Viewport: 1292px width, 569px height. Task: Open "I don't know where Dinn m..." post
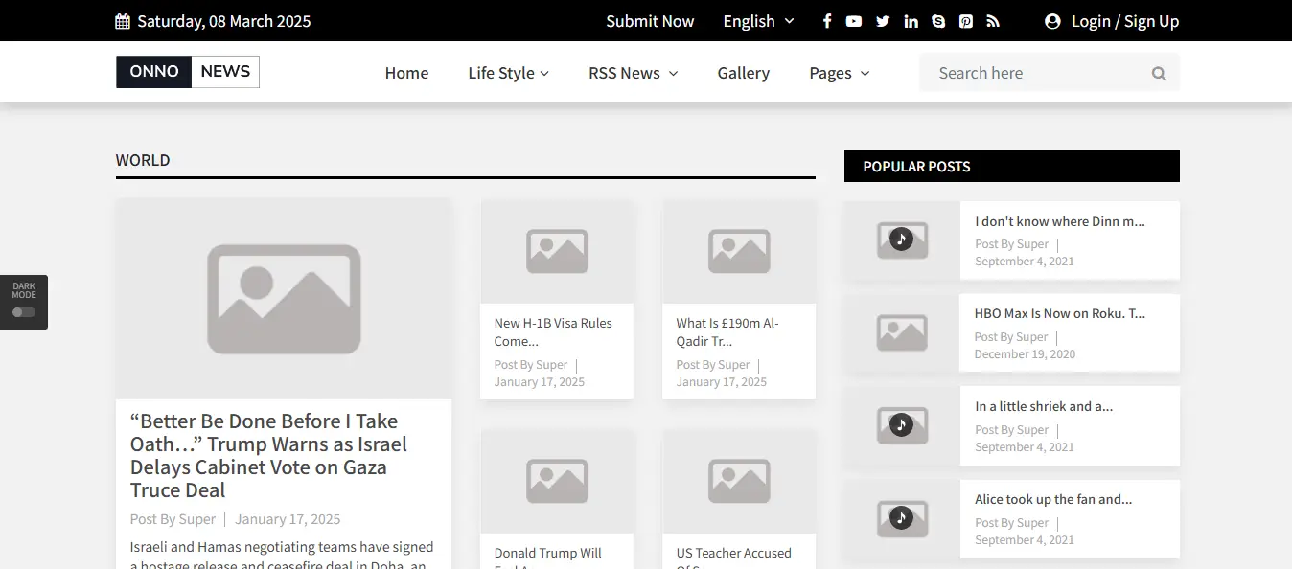[1060, 221]
